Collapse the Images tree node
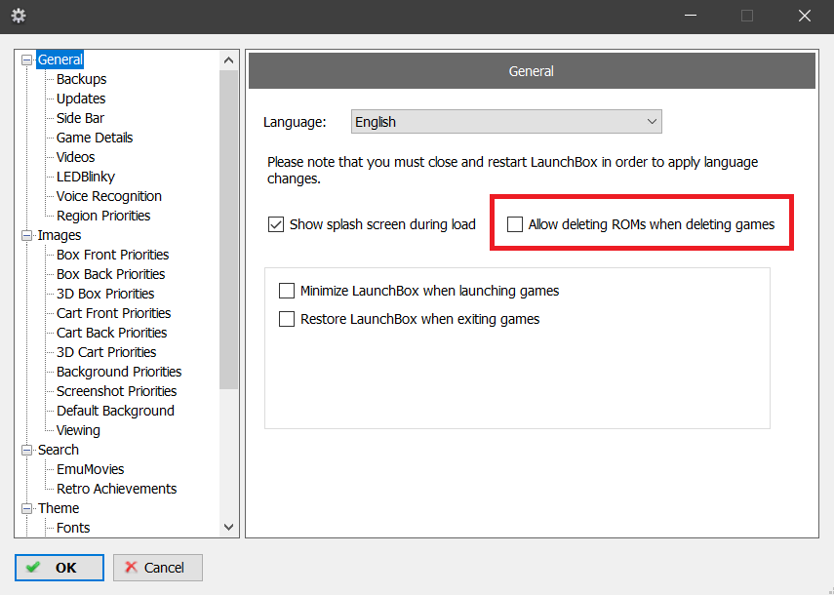 click(26, 235)
